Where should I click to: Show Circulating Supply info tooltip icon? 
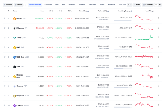(x=131, y=11)
